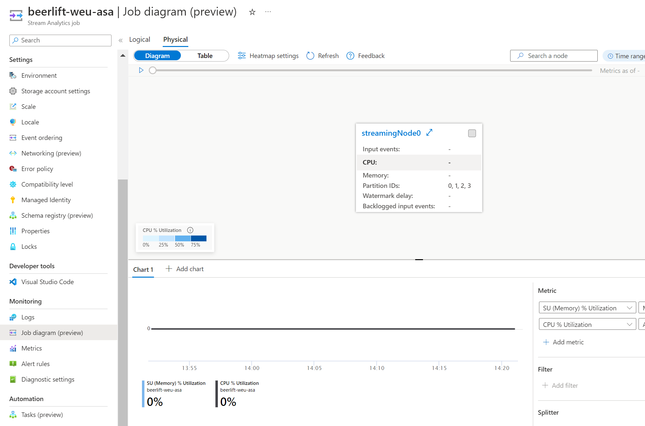Viewport: 645px width, 426px height.
Task: Click the Error policy icon
Action: [13, 169]
